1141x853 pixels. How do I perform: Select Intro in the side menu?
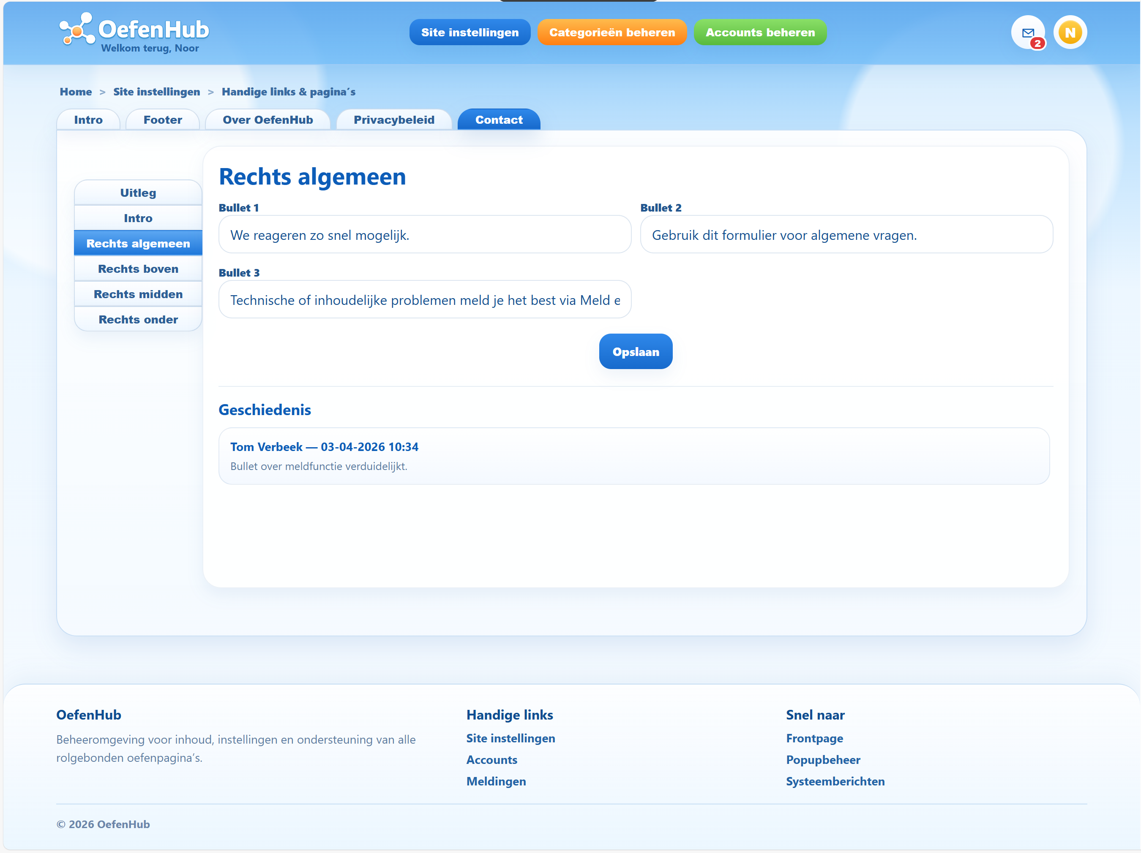[x=138, y=218]
